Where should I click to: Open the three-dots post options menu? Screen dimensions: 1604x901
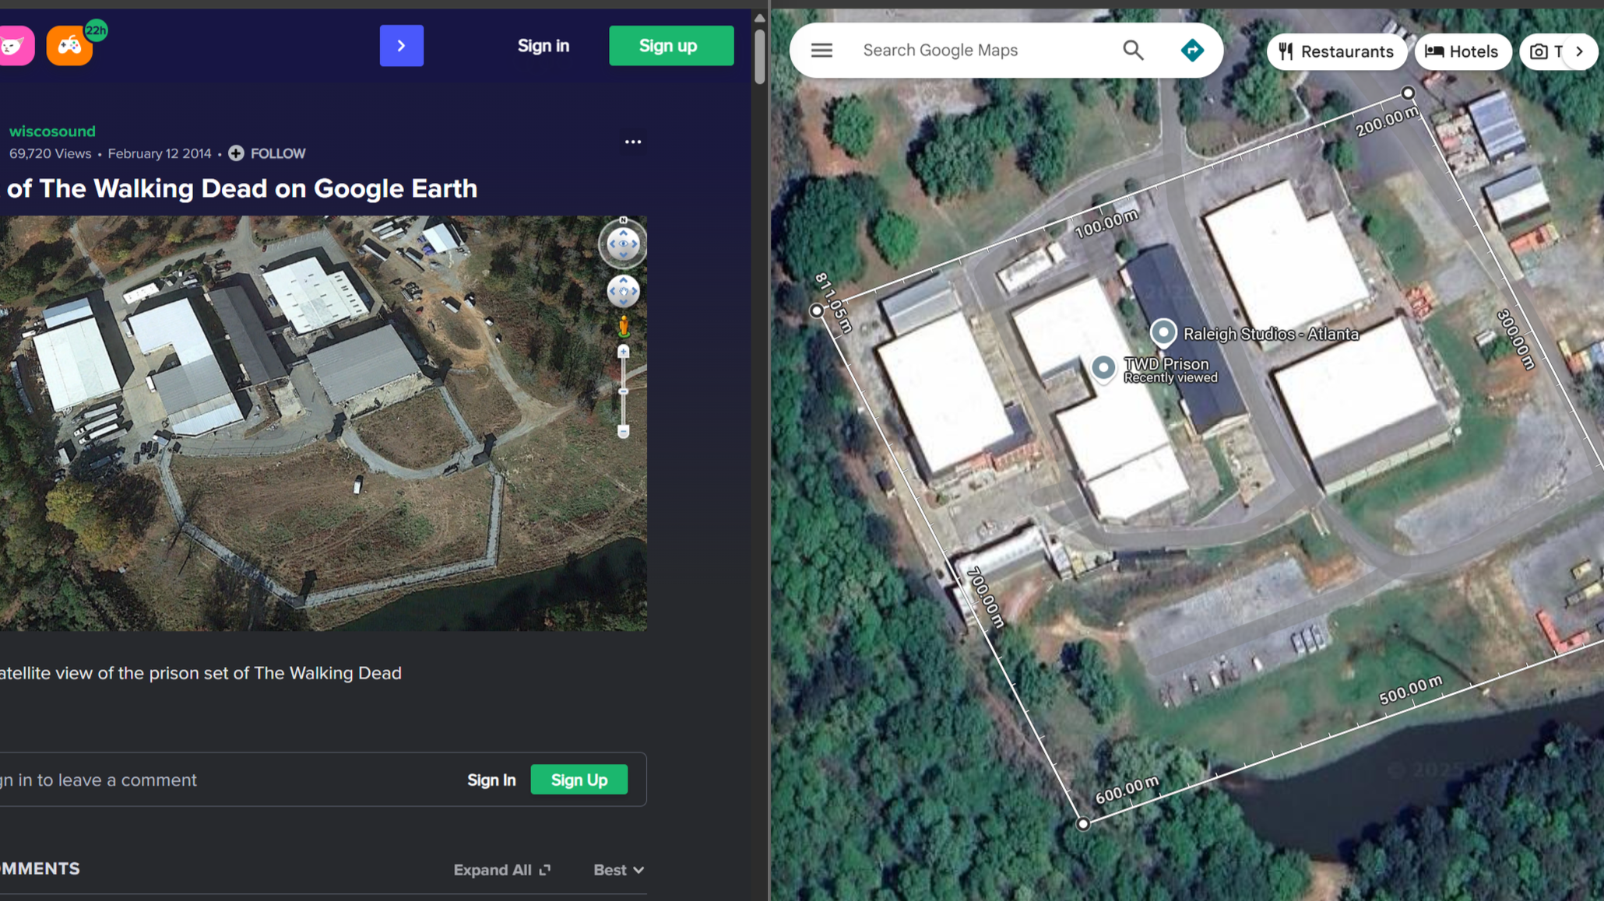point(632,142)
